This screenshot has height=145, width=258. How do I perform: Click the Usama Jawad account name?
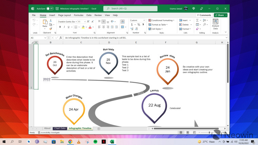click(x=176, y=8)
